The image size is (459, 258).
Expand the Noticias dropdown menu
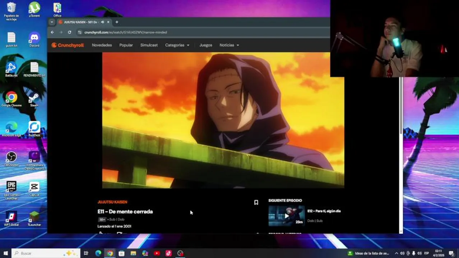(229, 45)
